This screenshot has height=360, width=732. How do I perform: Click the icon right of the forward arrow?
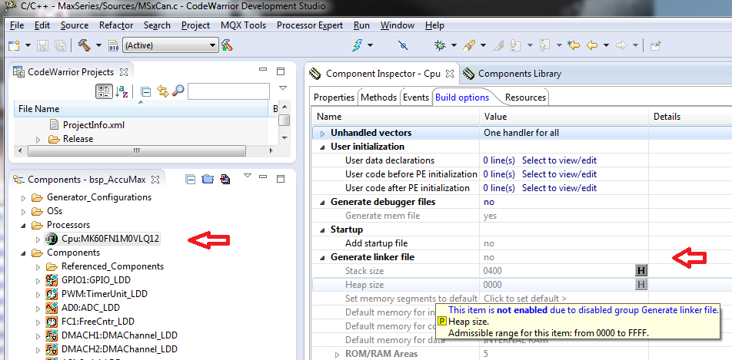(655, 45)
